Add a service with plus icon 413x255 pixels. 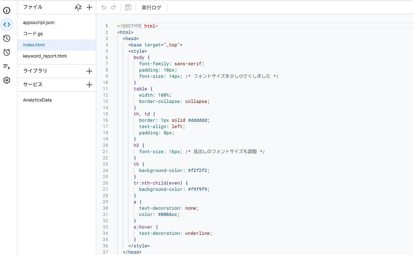pyautogui.click(x=89, y=85)
